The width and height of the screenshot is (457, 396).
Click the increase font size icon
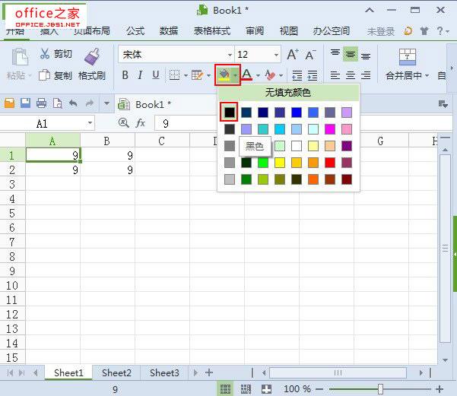293,55
